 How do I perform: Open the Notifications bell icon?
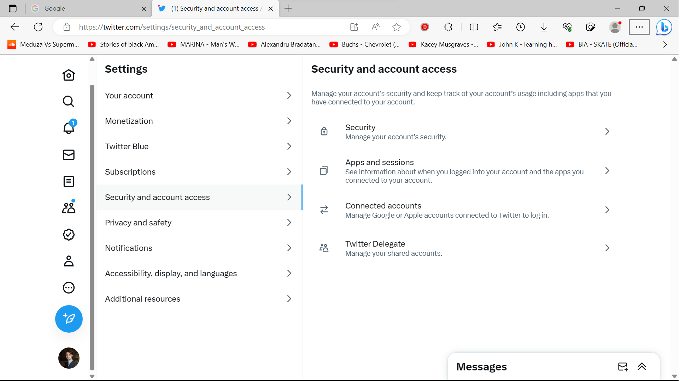pos(69,128)
